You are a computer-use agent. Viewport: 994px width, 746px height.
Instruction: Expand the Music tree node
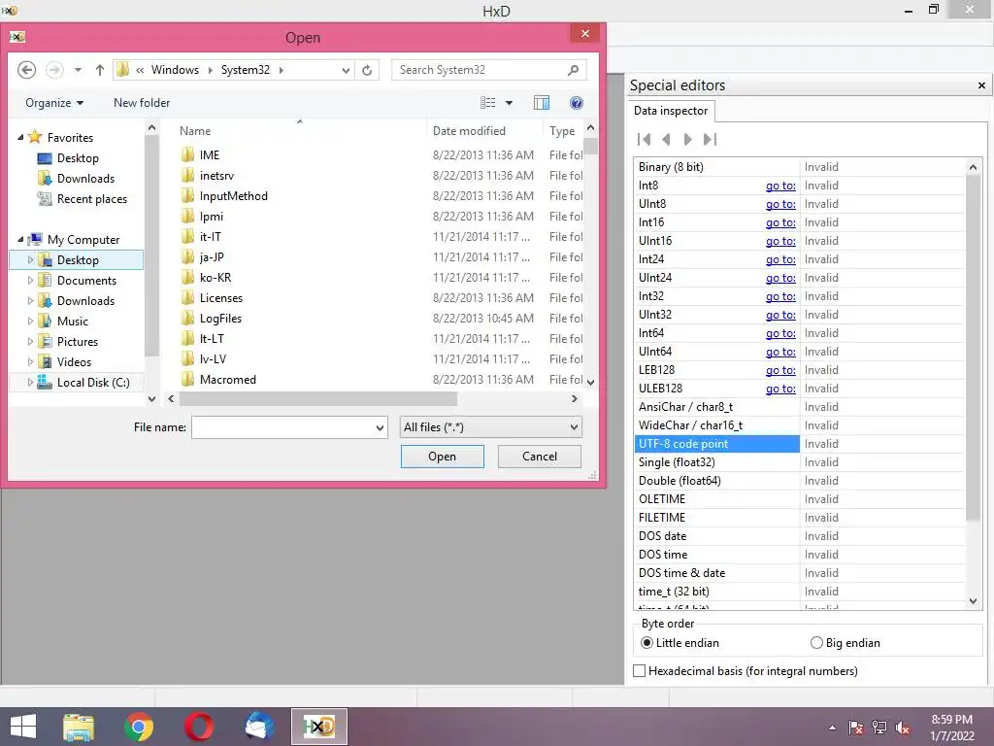click(30, 321)
